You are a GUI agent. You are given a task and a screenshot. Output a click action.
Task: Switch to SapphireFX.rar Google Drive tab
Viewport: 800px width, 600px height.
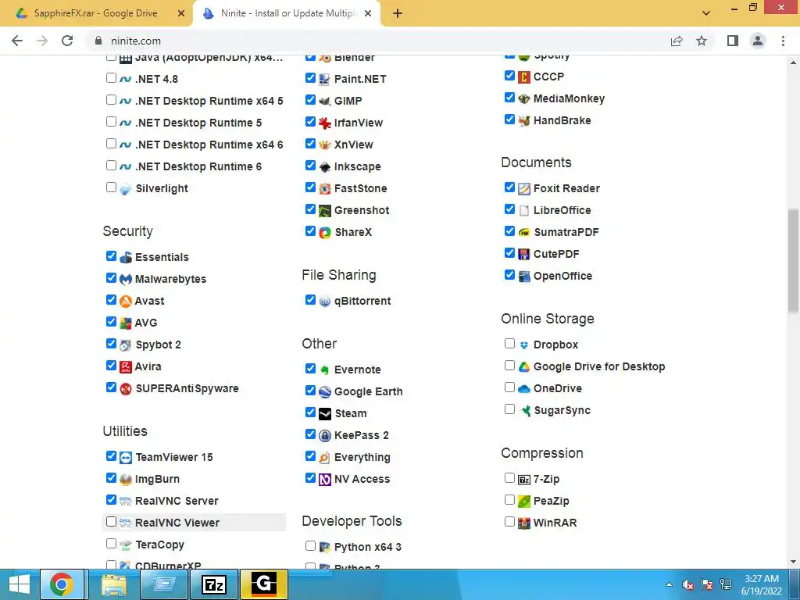pyautogui.click(x=95, y=13)
